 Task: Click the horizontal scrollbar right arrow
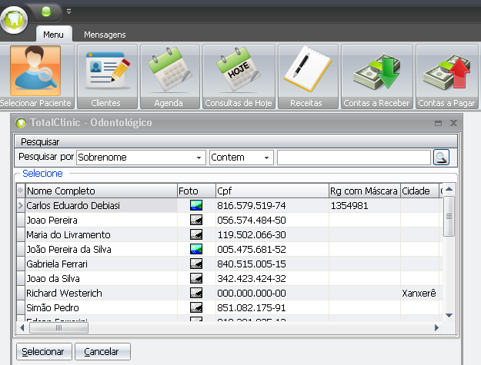click(436, 327)
